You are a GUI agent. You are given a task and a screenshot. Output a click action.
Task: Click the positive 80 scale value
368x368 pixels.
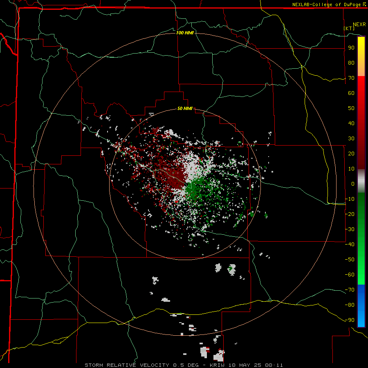351,63
